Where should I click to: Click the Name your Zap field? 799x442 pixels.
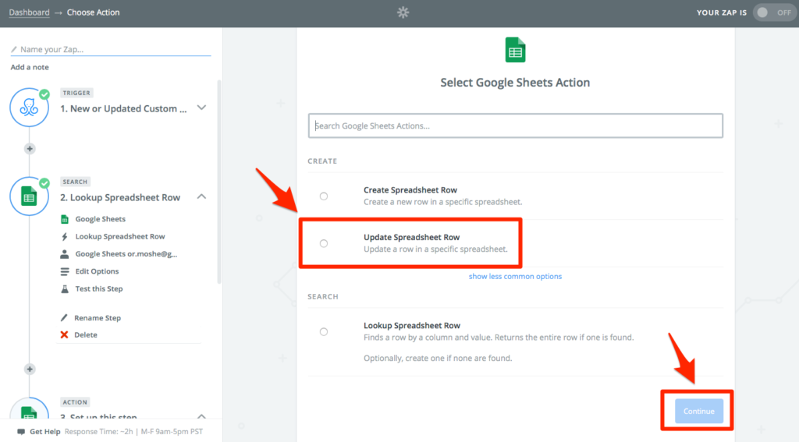tap(111, 49)
